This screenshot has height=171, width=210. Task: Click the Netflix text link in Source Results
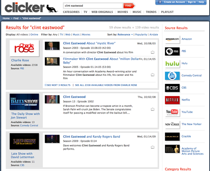(186, 100)
